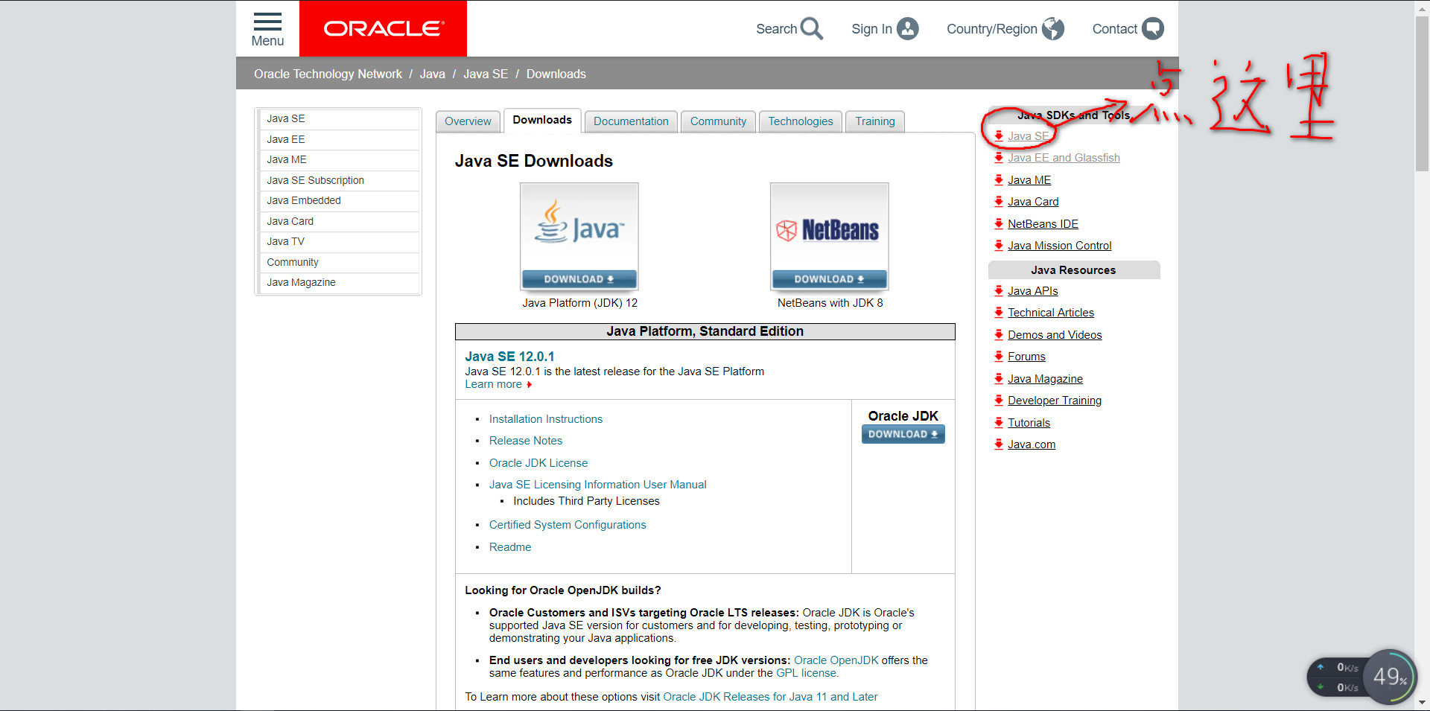Click the Country/Region globe icon
This screenshot has height=711, width=1430.
click(x=1053, y=29)
